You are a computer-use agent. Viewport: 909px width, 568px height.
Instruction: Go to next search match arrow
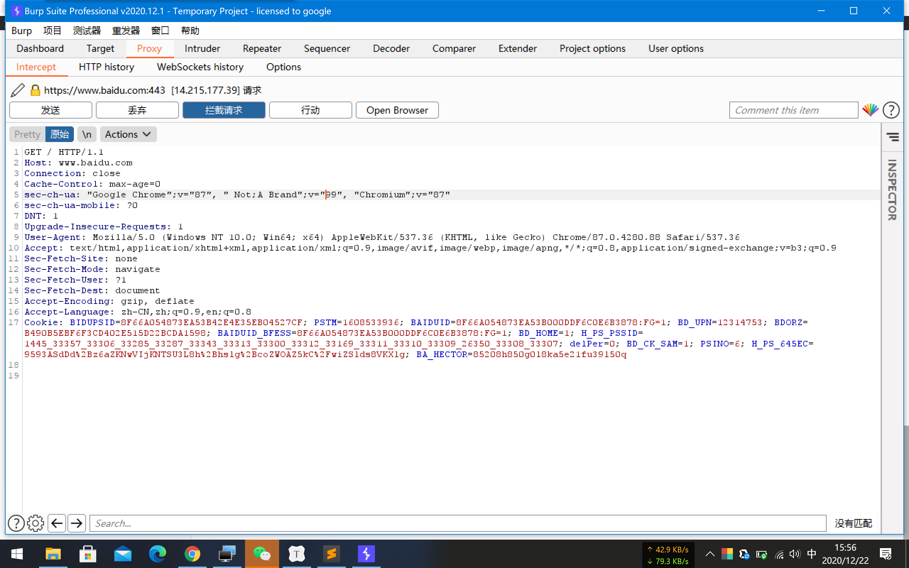click(77, 523)
